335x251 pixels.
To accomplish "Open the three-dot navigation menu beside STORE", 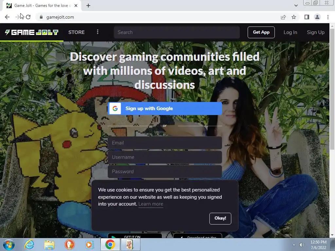I will [x=97, y=32].
